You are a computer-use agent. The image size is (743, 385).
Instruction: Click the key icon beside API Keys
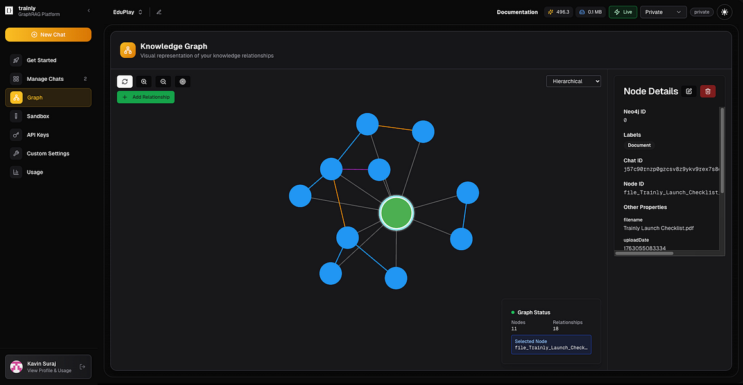[x=16, y=135]
